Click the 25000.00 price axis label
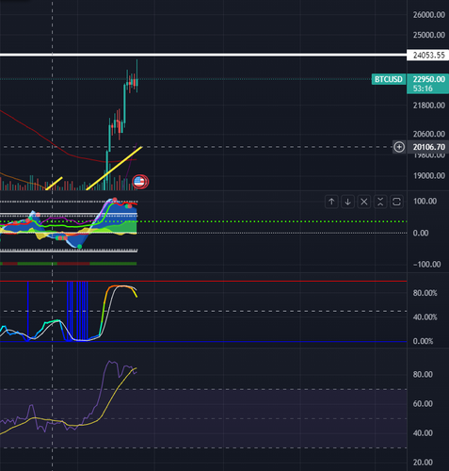This screenshot has height=471, width=449. 428,35
